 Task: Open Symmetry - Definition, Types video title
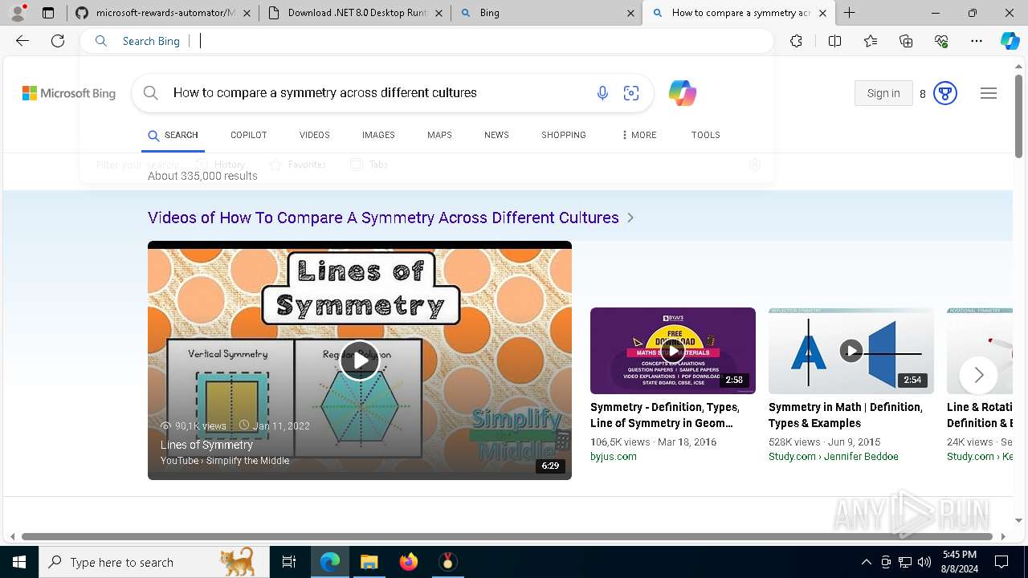click(x=665, y=415)
